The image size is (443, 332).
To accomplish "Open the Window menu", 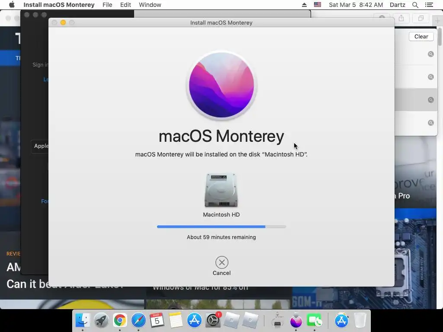I will click(x=150, y=5).
